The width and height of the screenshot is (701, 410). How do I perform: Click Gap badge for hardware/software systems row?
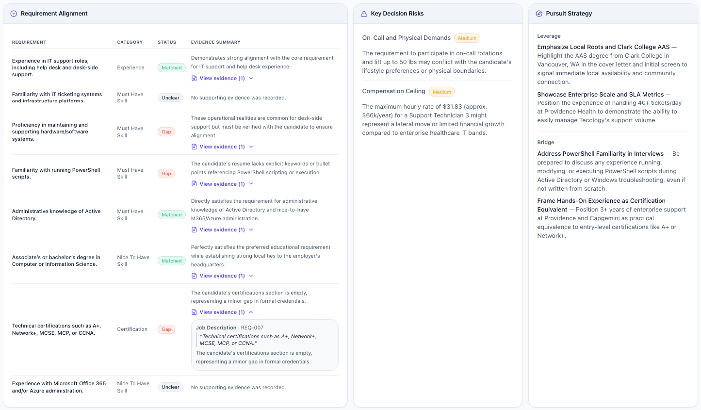(166, 132)
